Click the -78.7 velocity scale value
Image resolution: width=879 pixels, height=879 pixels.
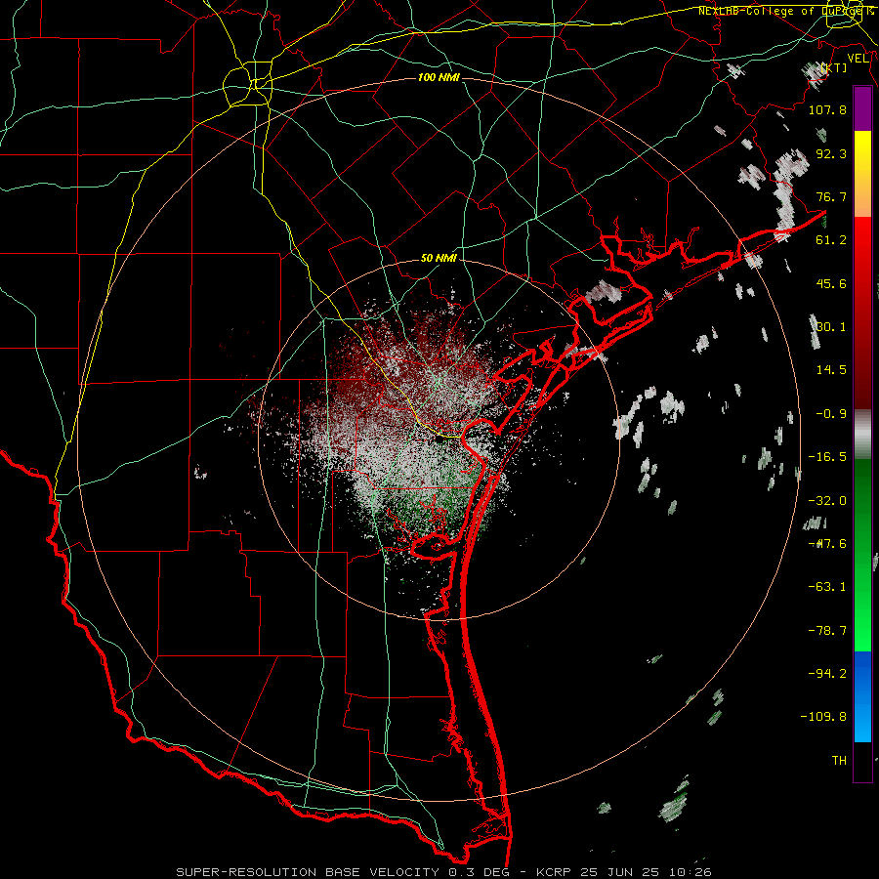coord(827,631)
